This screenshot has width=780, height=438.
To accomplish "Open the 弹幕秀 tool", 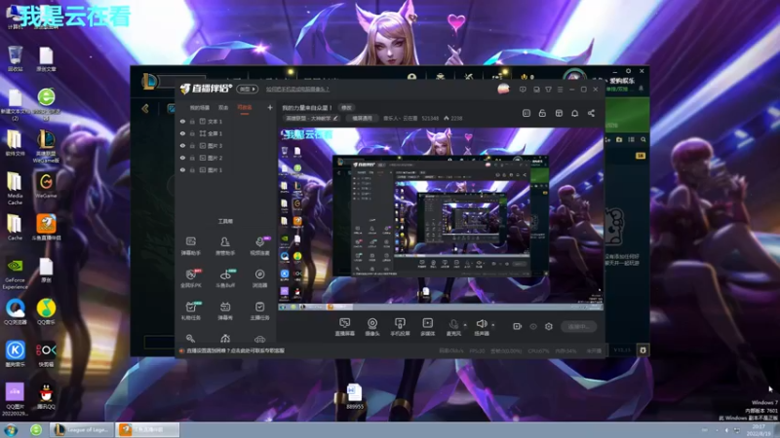I will pos(225,310).
